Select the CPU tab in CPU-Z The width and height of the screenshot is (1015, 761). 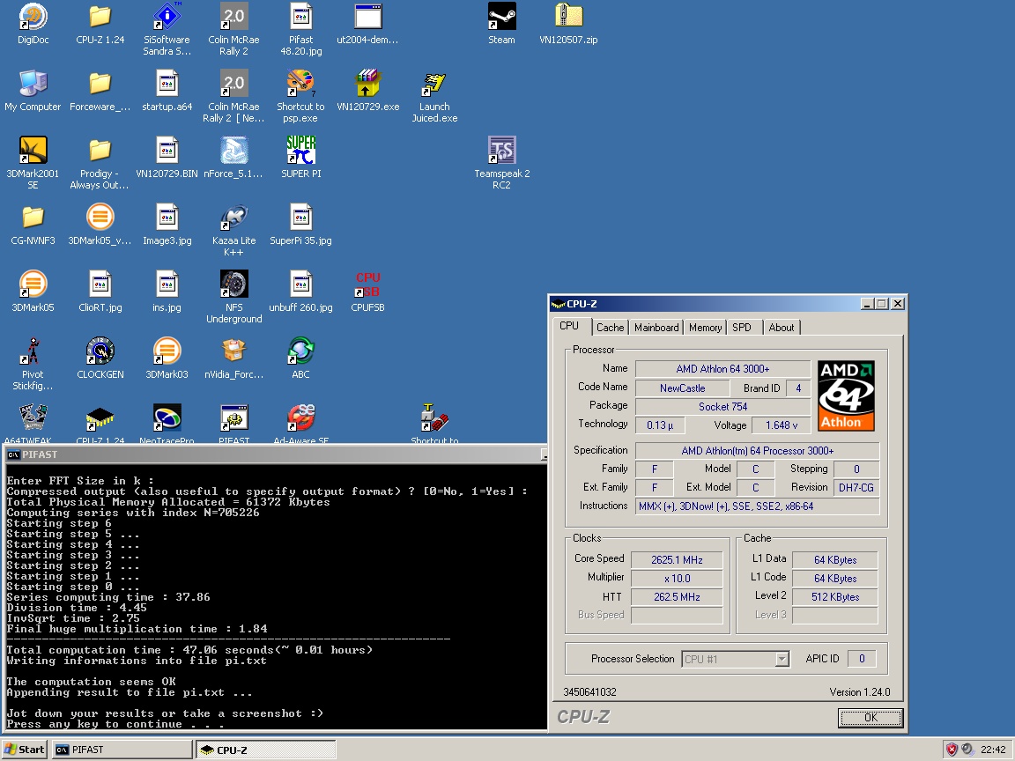[570, 326]
